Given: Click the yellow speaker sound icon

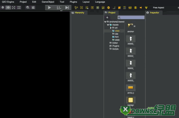Looking at the screenshot, I should (141, 8).
